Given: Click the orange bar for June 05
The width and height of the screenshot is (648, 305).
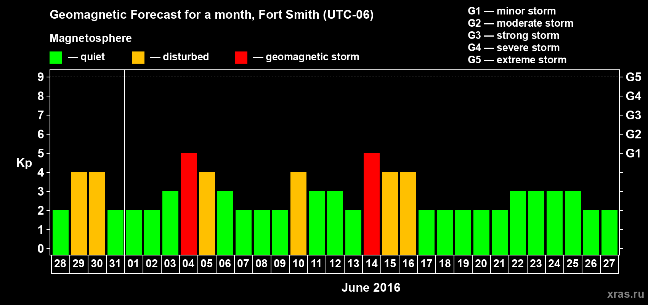Looking at the screenshot, I should [207, 213].
